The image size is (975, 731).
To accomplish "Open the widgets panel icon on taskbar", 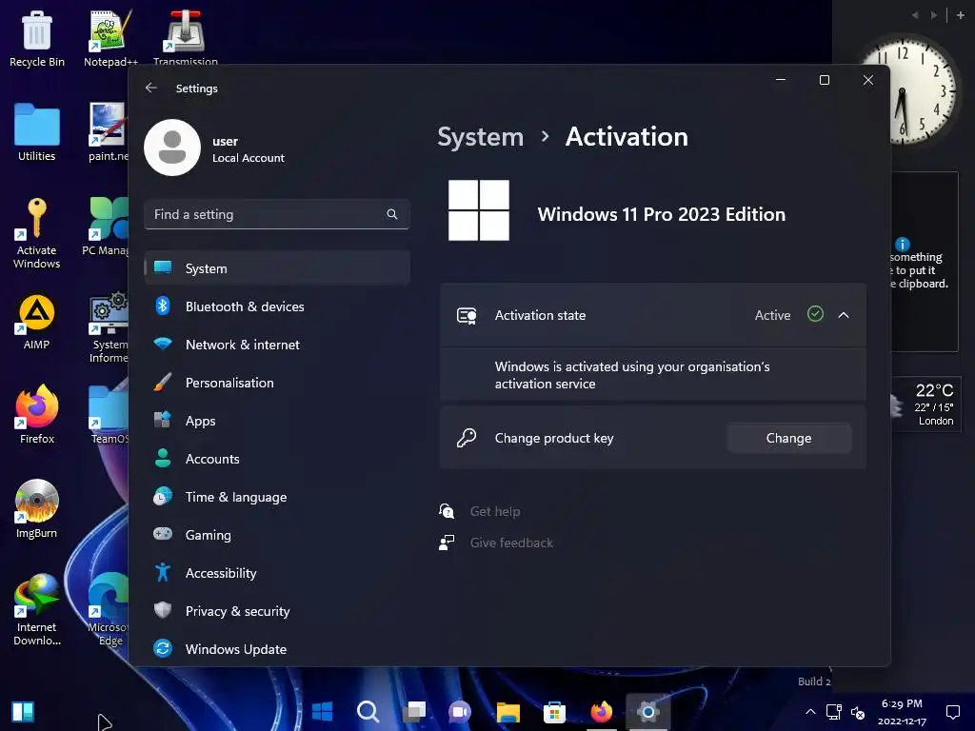I will click(23, 712).
